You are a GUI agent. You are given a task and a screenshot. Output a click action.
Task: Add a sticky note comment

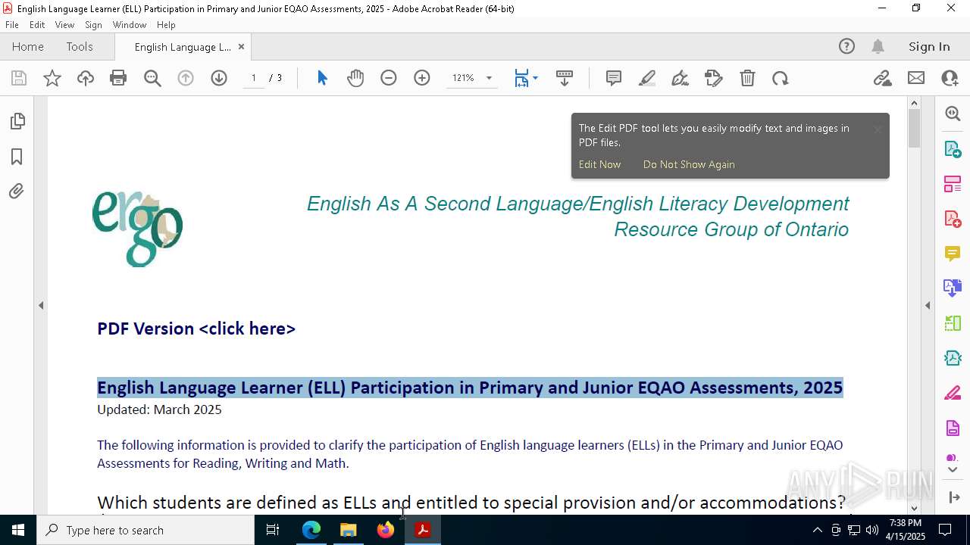(x=614, y=78)
